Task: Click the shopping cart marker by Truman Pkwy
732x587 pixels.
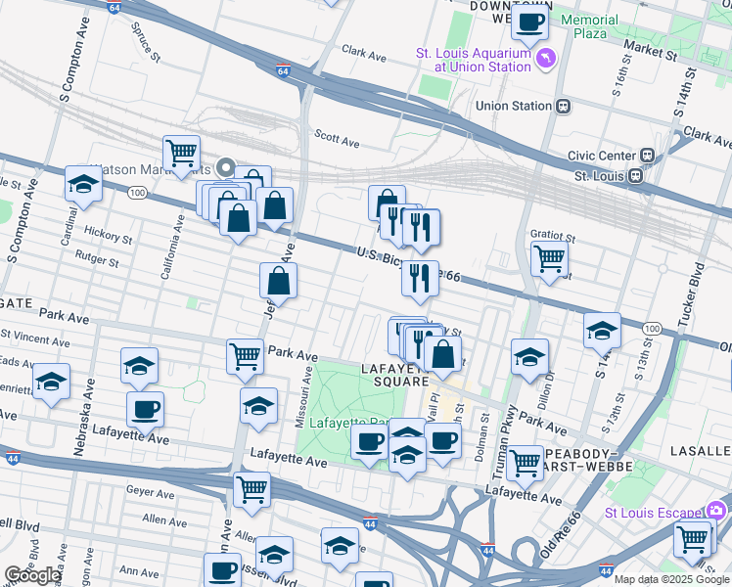Action: pyautogui.click(x=526, y=462)
